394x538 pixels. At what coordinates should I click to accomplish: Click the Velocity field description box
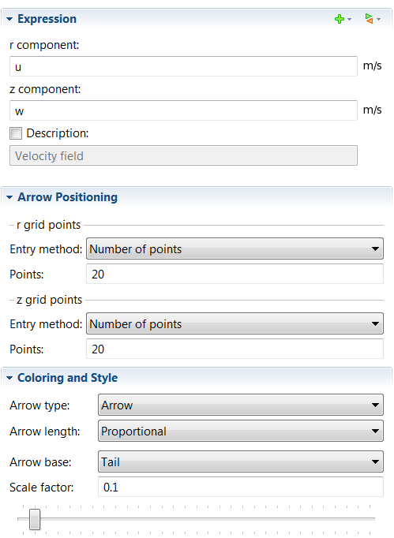(183, 155)
